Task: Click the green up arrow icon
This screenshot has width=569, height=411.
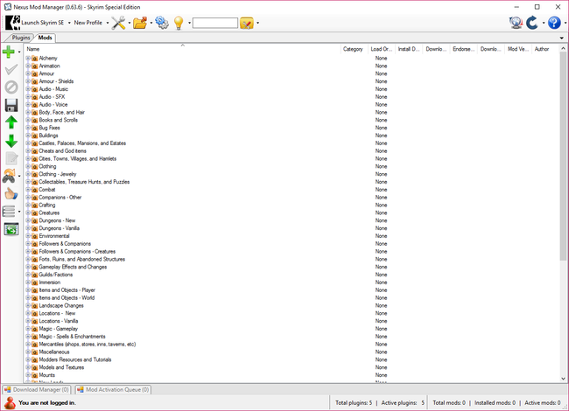Action: 11,122
